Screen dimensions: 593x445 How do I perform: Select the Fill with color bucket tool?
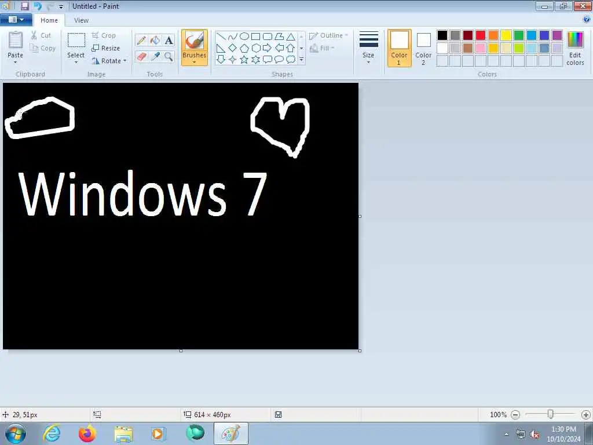pos(155,40)
